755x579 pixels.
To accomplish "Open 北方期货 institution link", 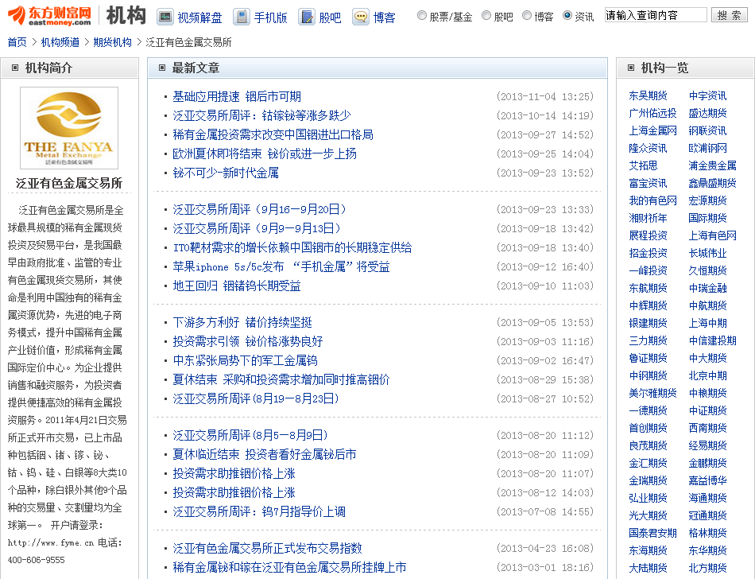I will pyautogui.click(x=708, y=568).
